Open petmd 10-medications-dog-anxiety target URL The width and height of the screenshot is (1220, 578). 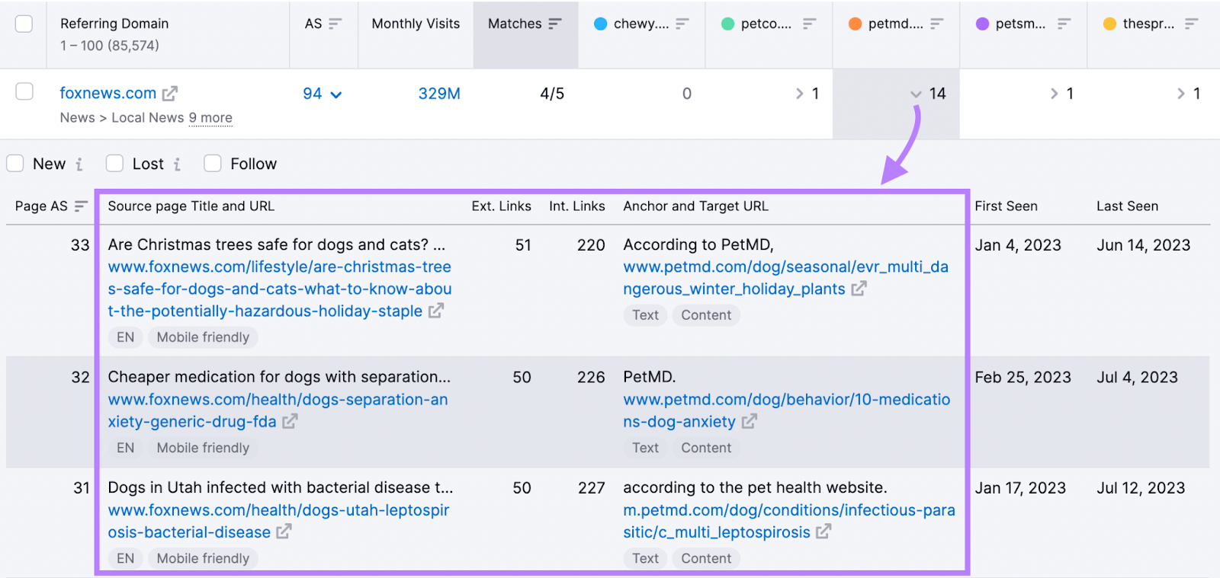click(786, 410)
